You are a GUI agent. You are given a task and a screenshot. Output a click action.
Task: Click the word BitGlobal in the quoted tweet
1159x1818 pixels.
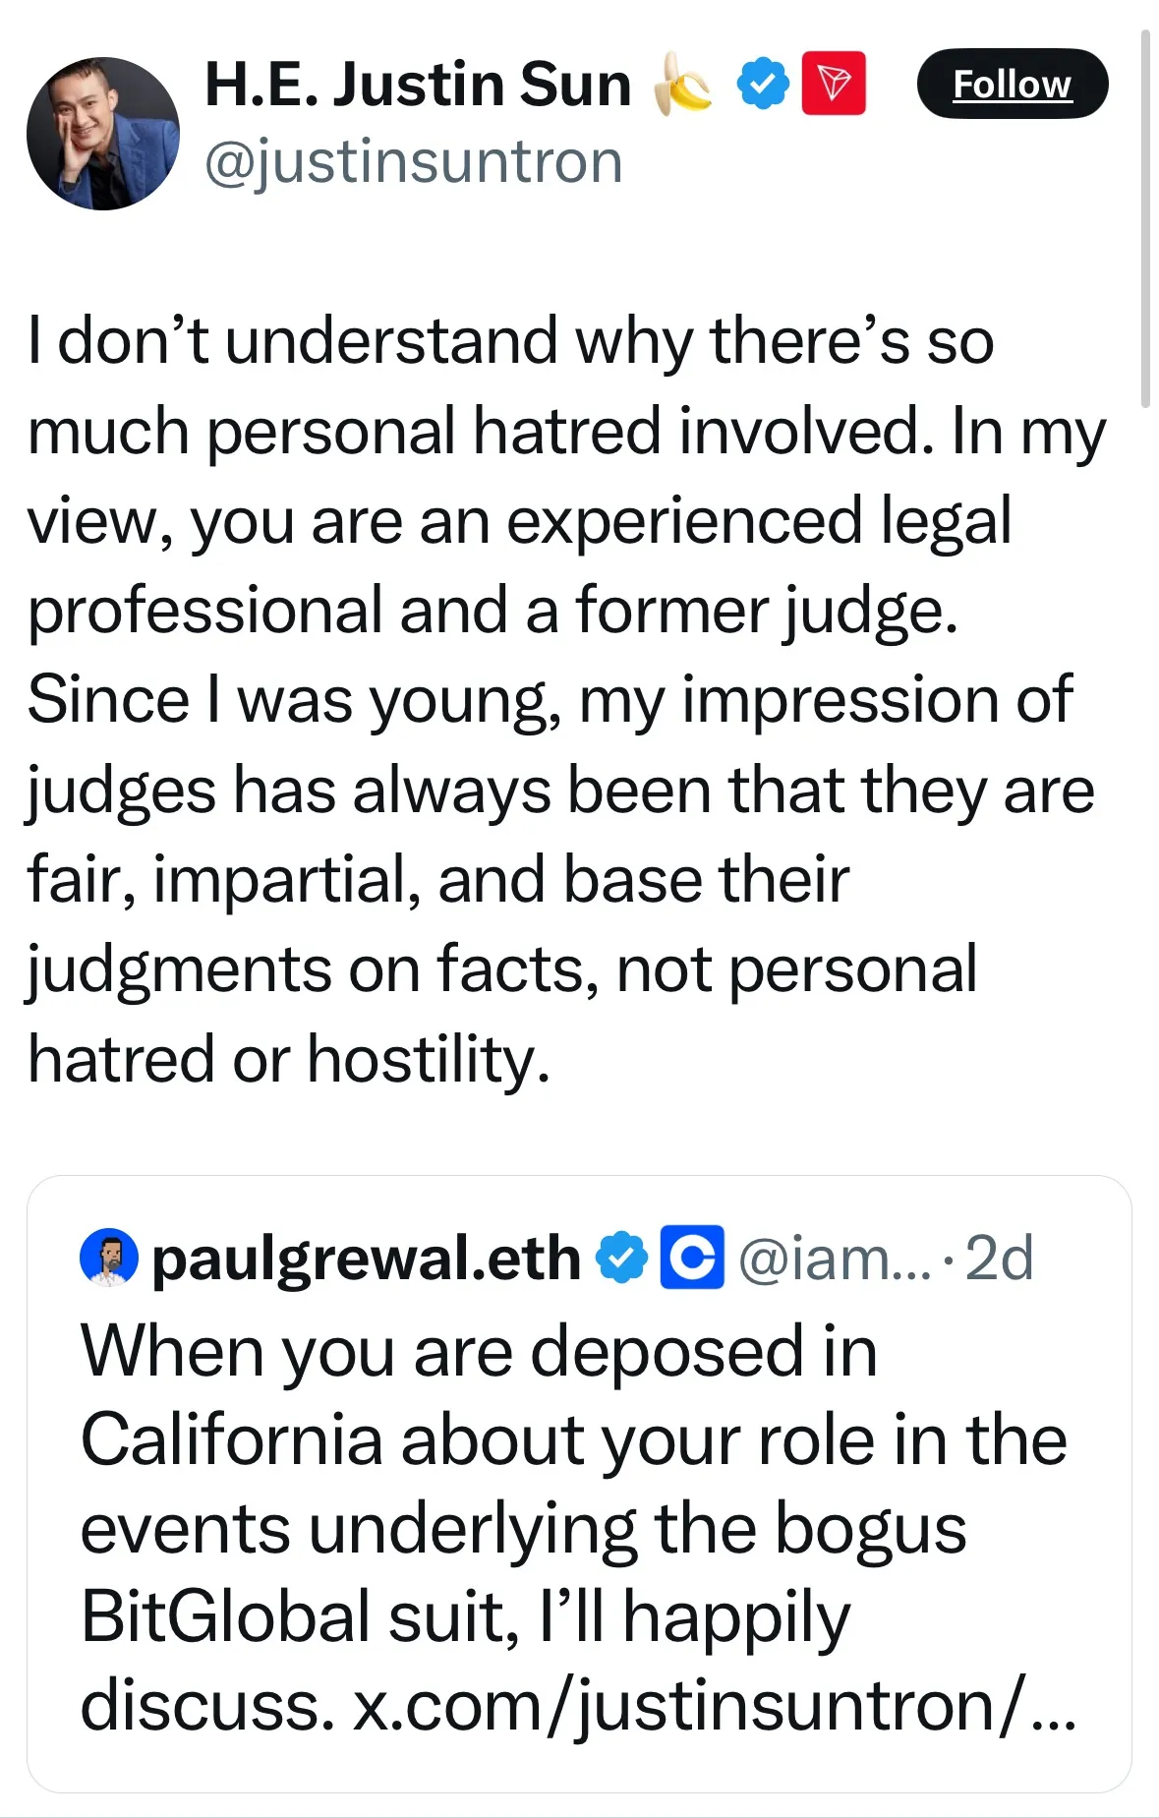coord(226,1617)
